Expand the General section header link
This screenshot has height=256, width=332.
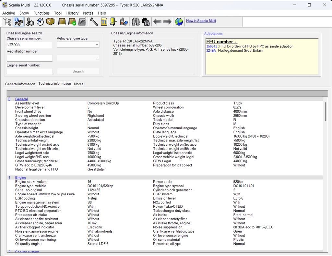[21, 99]
